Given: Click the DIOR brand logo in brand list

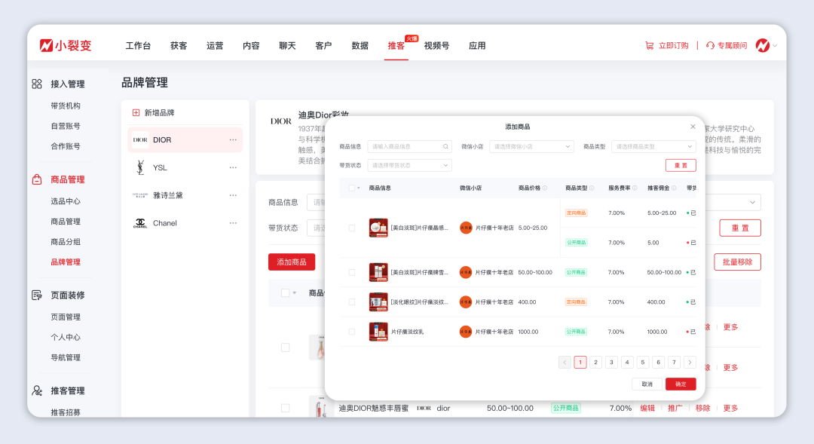Looking at the screenshot, I should pyautogui.click(x=139, y=139).
